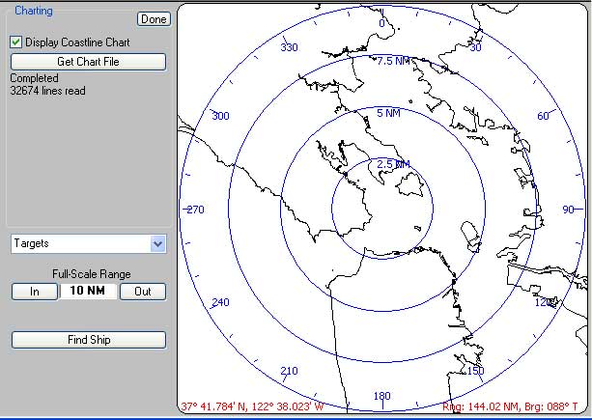
Task: Click bearing label 0 on chart
Action: [x=381, y=23]
